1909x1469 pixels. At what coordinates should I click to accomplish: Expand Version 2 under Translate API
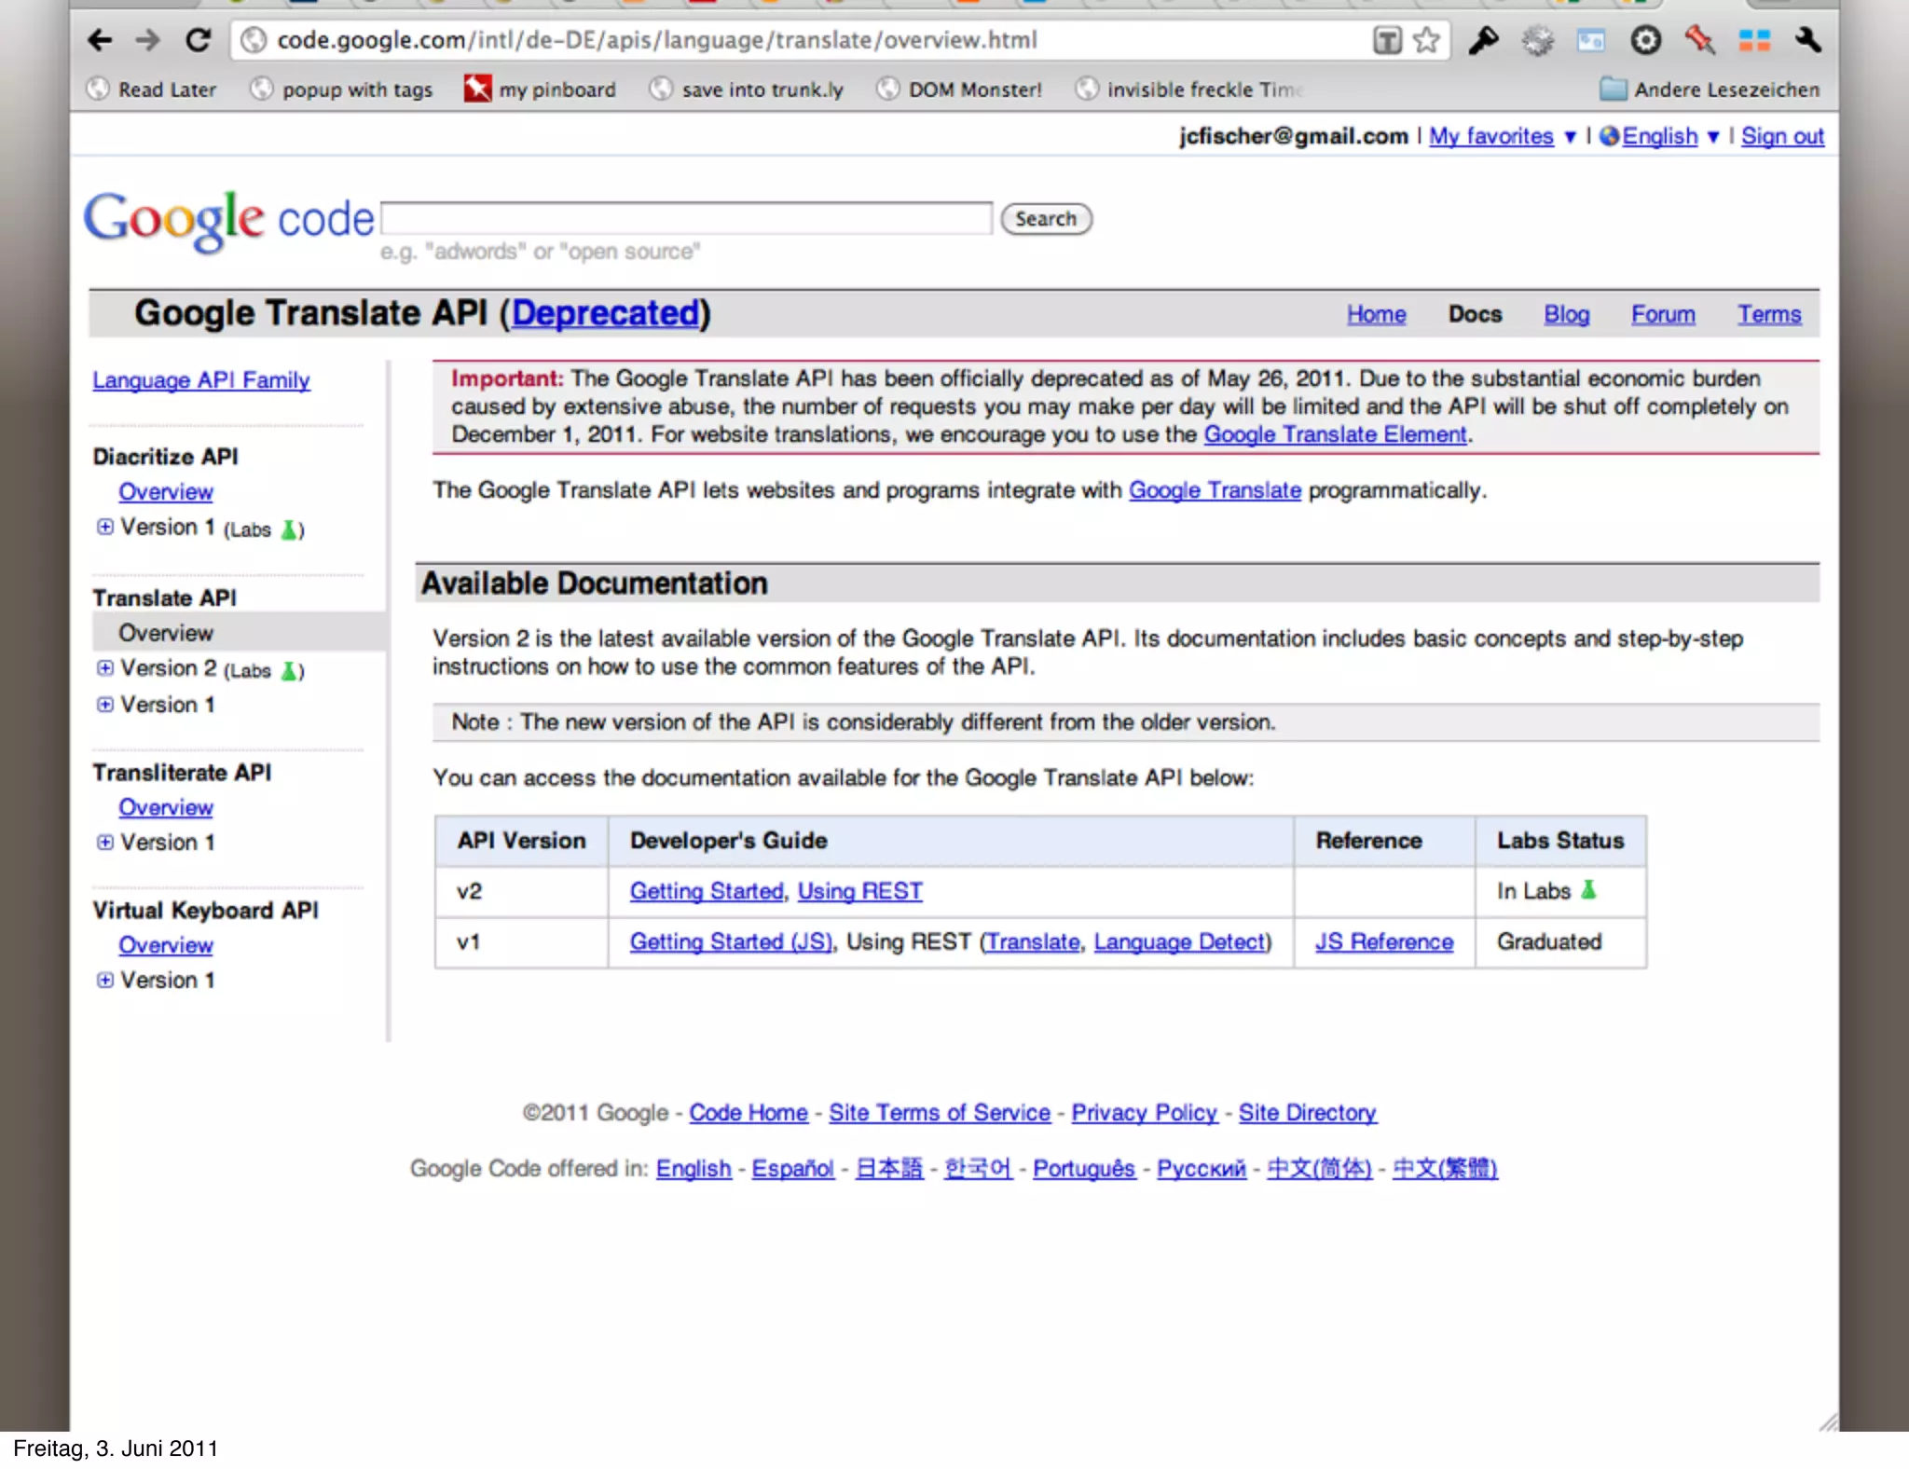click(105, 668)
